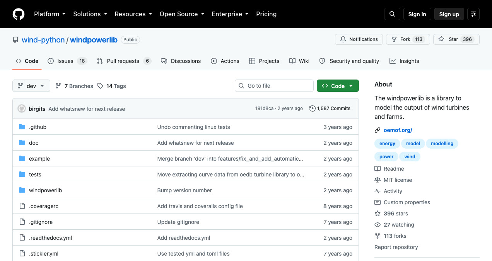Switch to the Projects tab
The image size is (492, 261).
264,61
